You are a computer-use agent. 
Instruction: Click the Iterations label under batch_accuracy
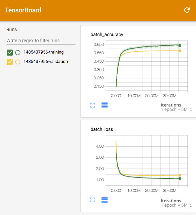click(171, 105)
